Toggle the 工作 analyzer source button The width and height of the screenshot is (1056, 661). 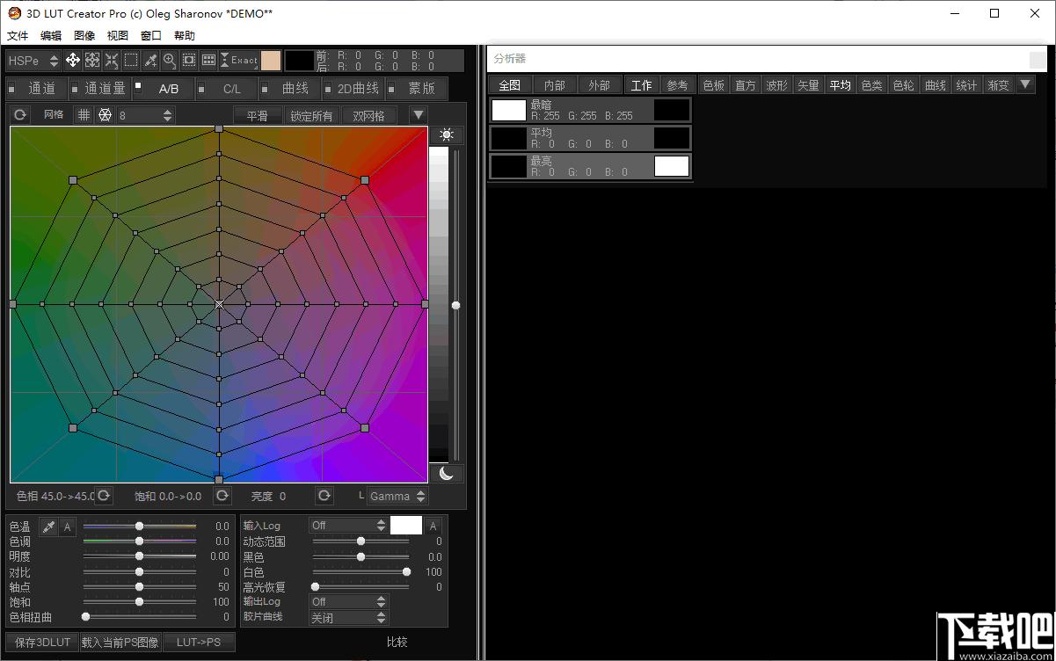(x=642, y=85)
